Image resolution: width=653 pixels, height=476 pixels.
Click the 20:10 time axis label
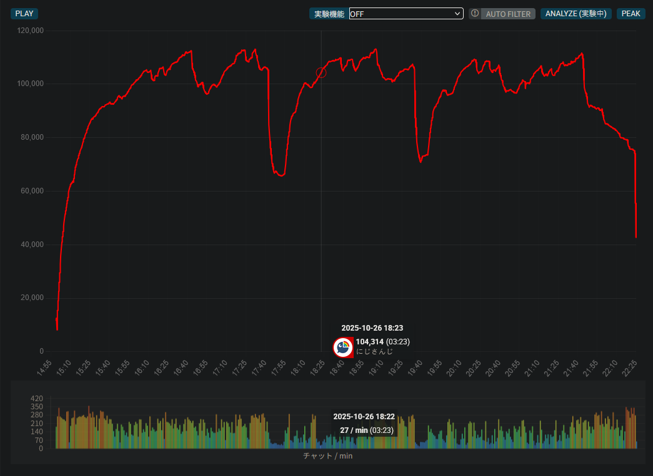(x=454, y=368)
